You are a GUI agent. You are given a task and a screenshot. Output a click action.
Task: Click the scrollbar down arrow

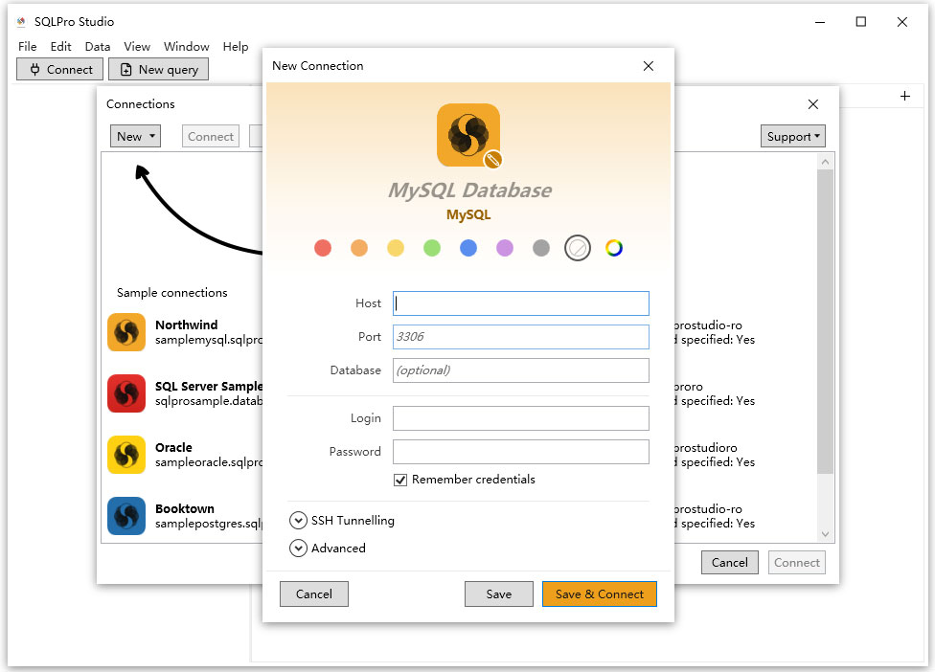click(825, 534)
